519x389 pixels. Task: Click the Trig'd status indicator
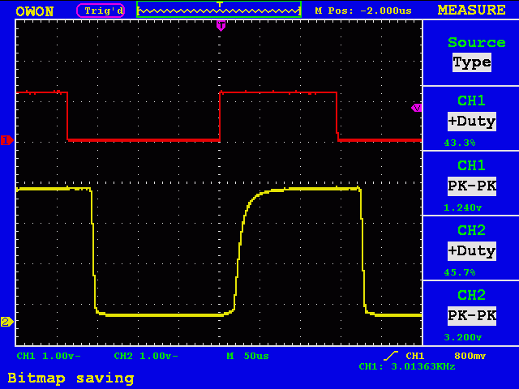101,11
